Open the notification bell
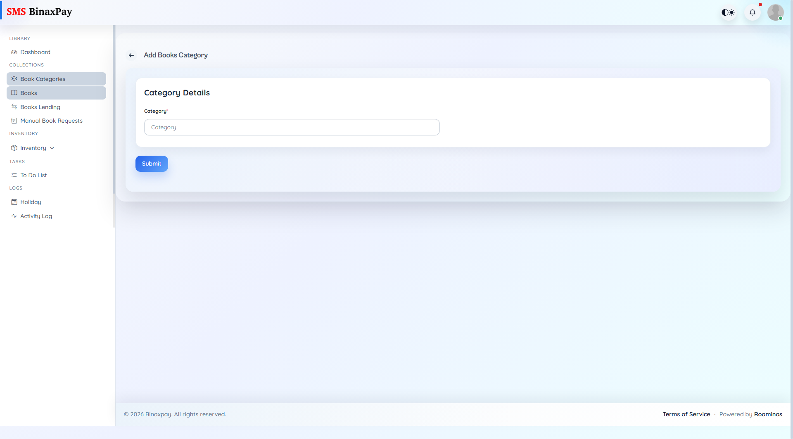 tap(753, 12)
